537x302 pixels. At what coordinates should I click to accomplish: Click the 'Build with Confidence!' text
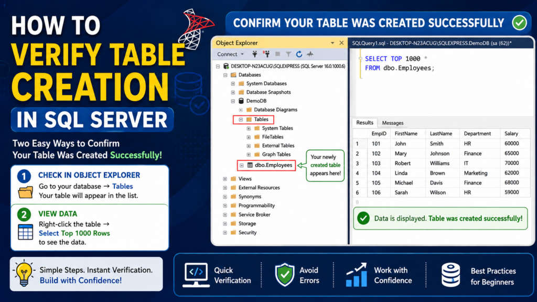pos(80,281)
